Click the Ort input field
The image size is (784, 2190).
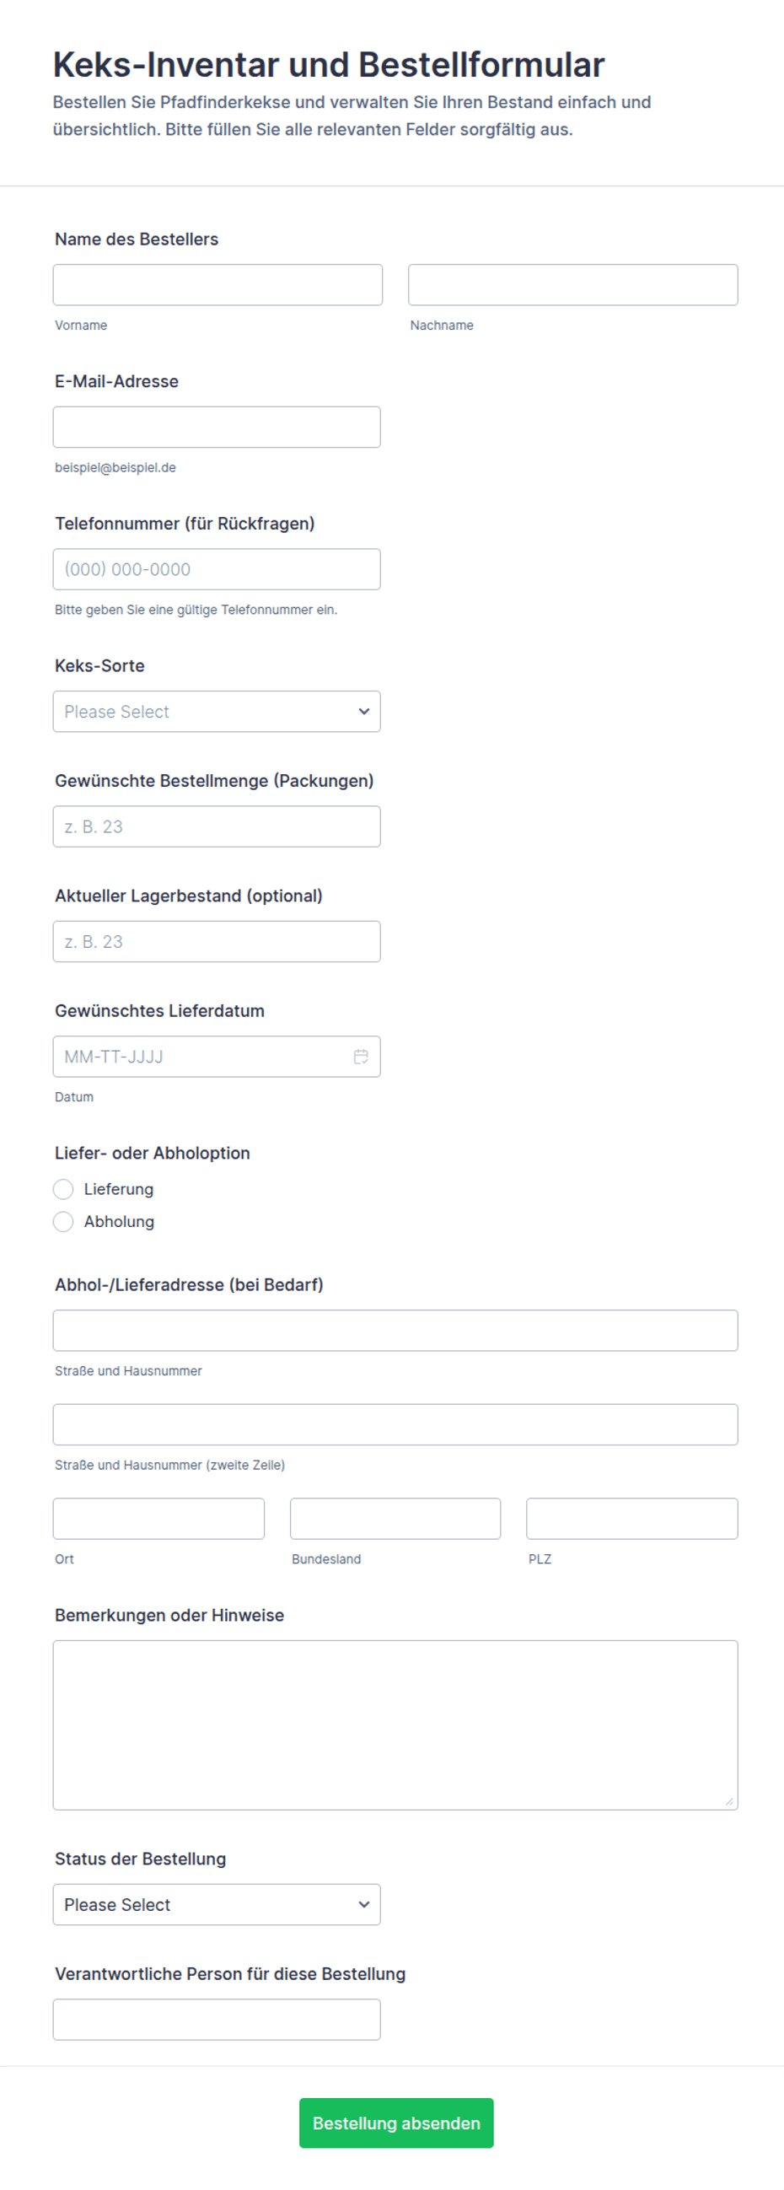(x=158, y=1519)
